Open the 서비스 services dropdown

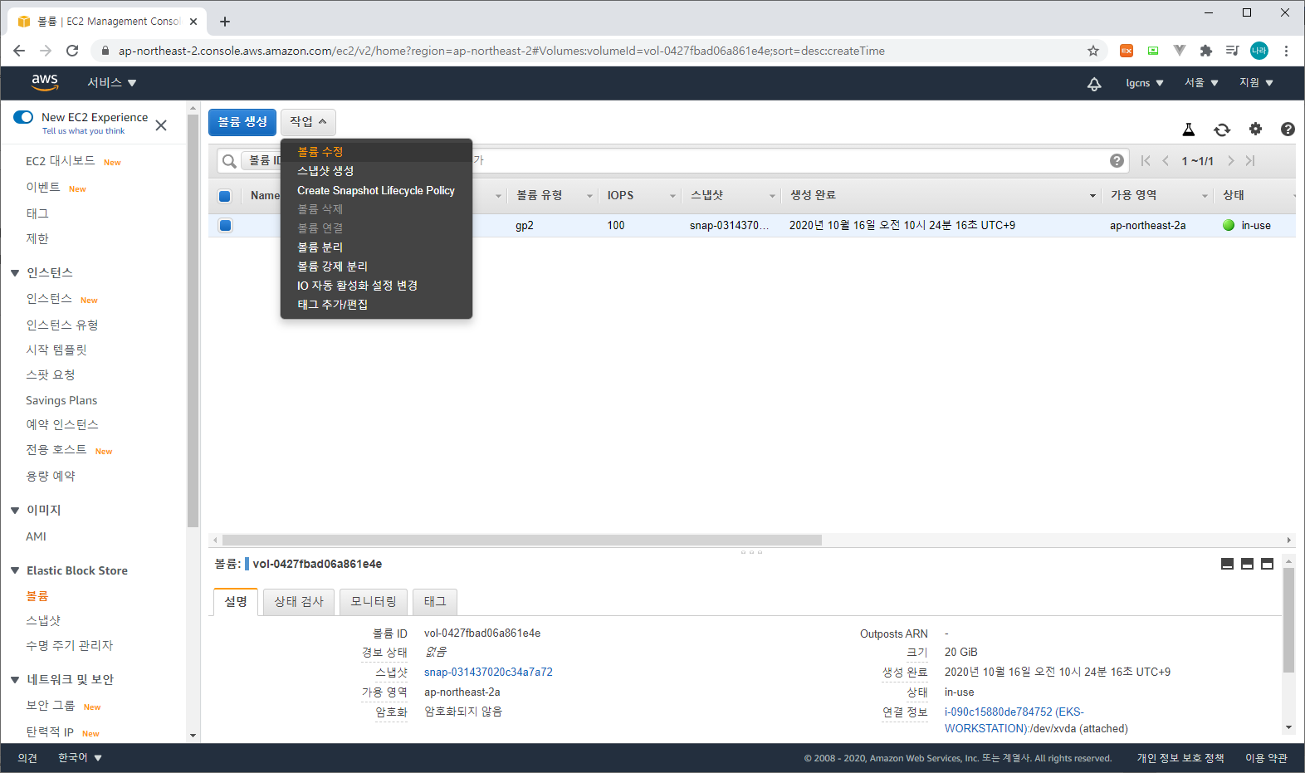pos(112,83)
